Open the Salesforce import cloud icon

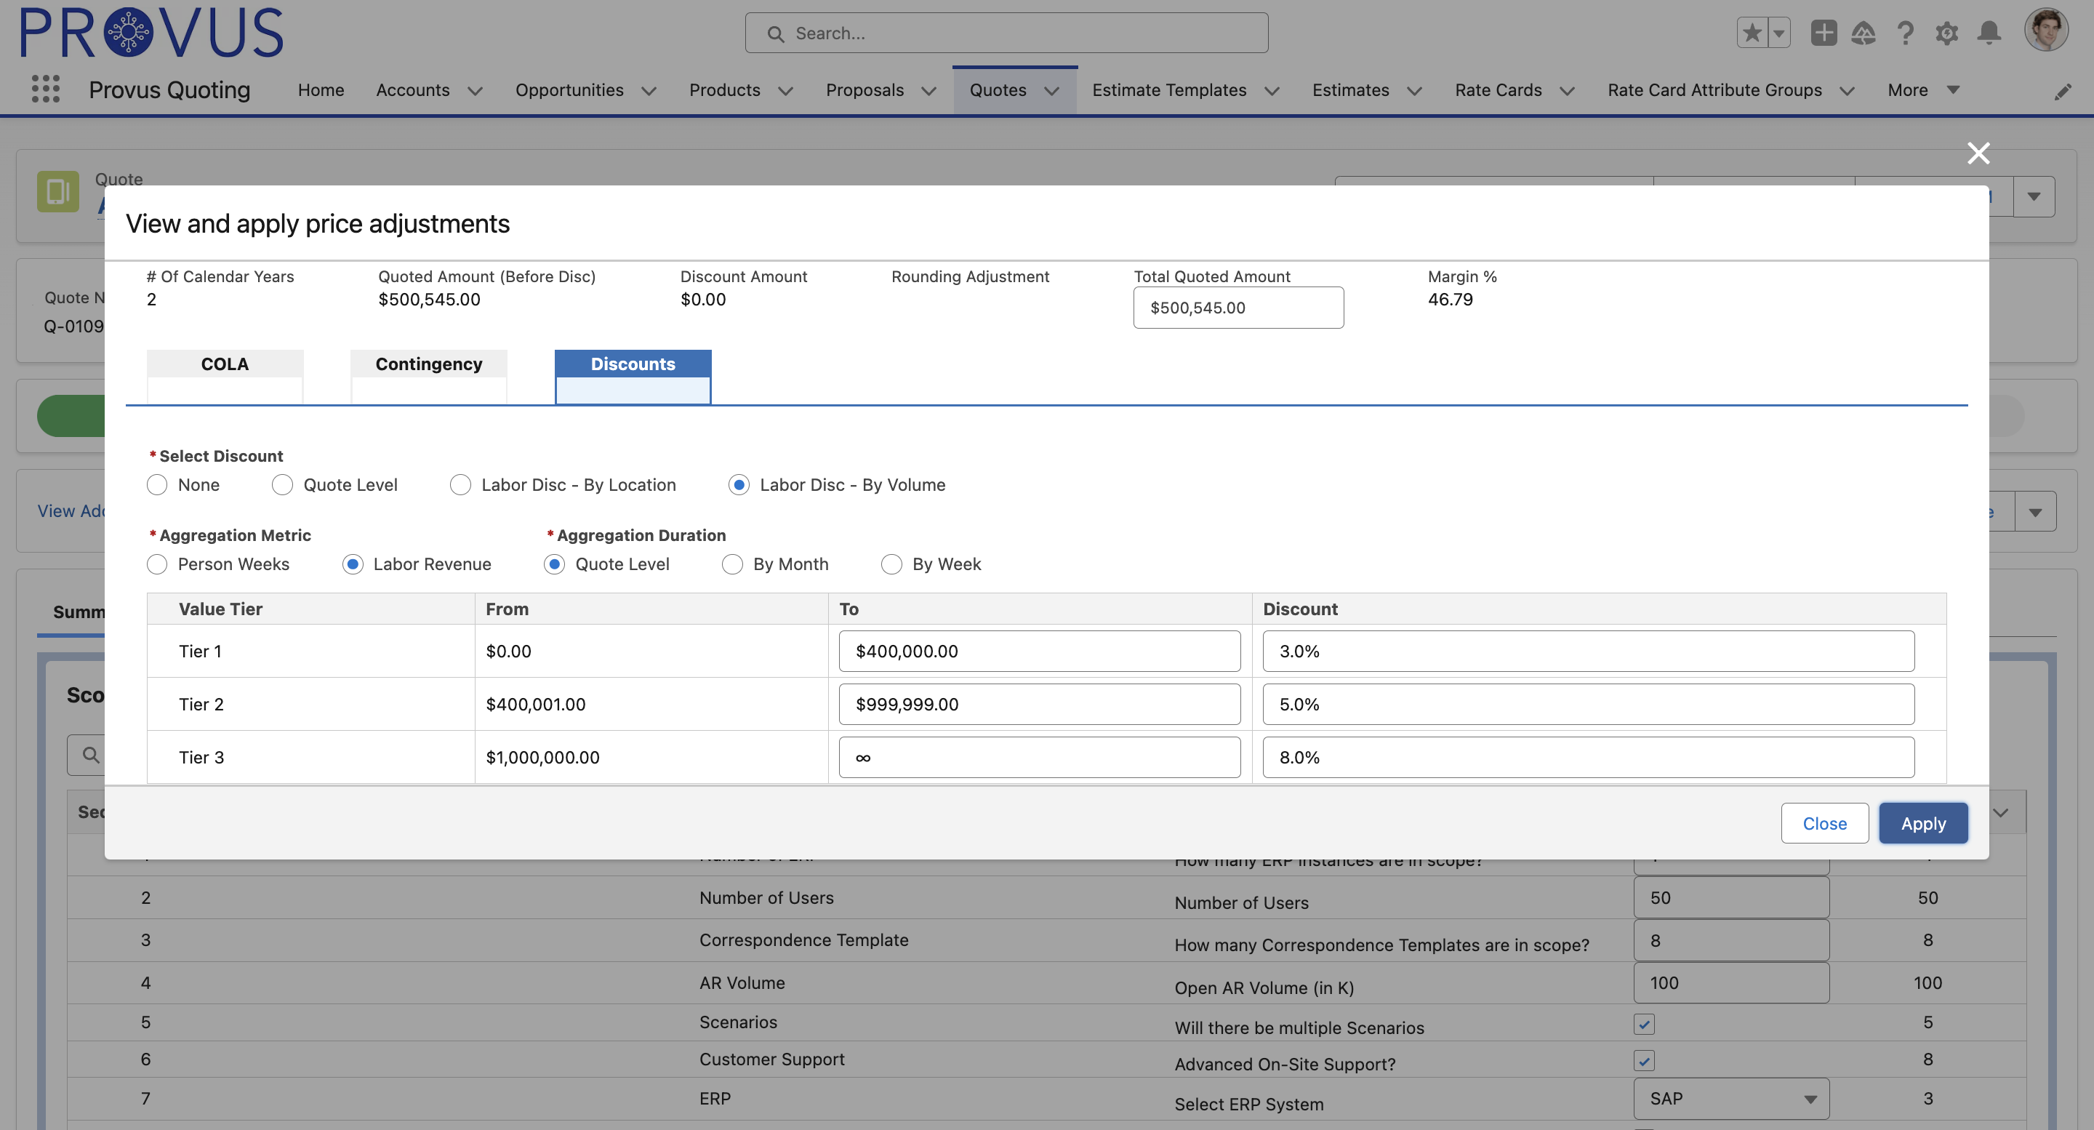[1864, 33]
